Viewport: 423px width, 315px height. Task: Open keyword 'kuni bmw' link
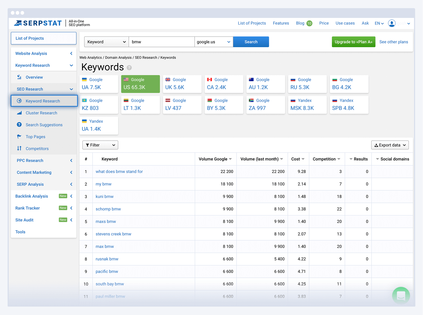[x=105, y=196]
